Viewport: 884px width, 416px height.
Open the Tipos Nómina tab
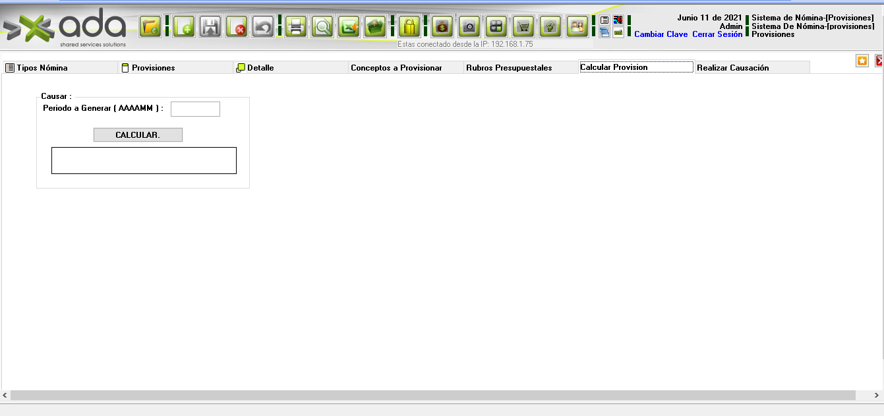60,67
